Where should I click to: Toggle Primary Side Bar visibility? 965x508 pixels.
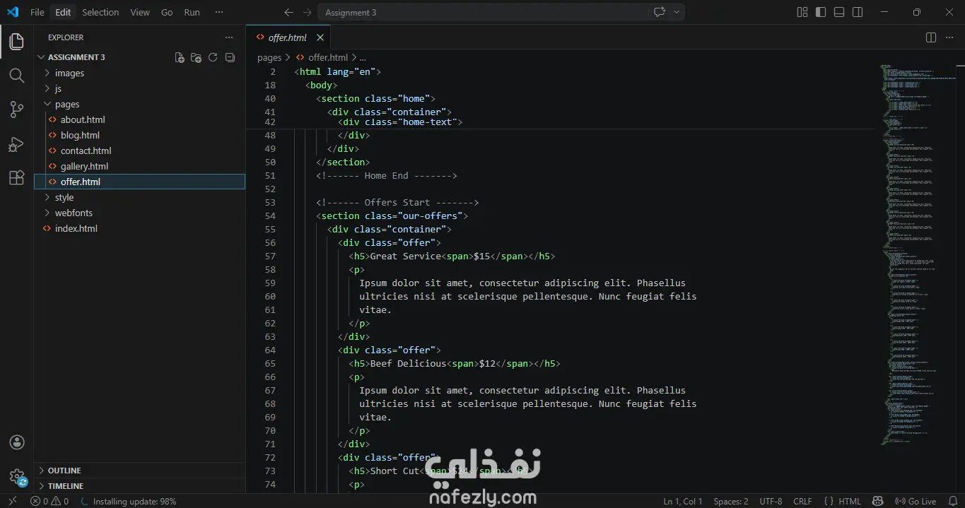tap(821, 12)
